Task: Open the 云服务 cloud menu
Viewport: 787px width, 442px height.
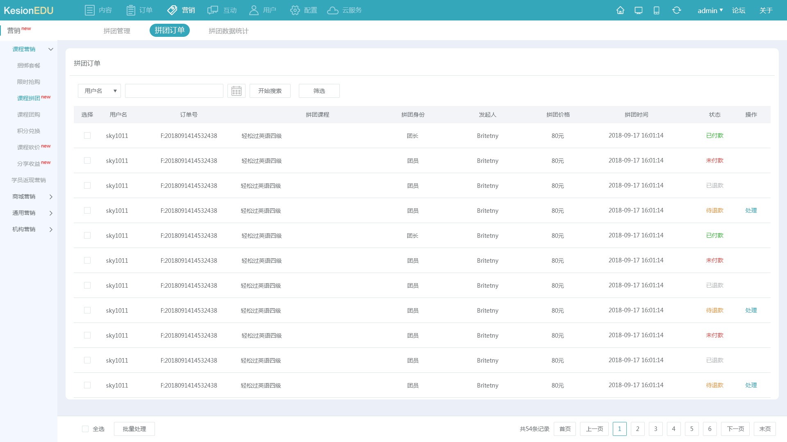Action: click(x=344, y=10)
